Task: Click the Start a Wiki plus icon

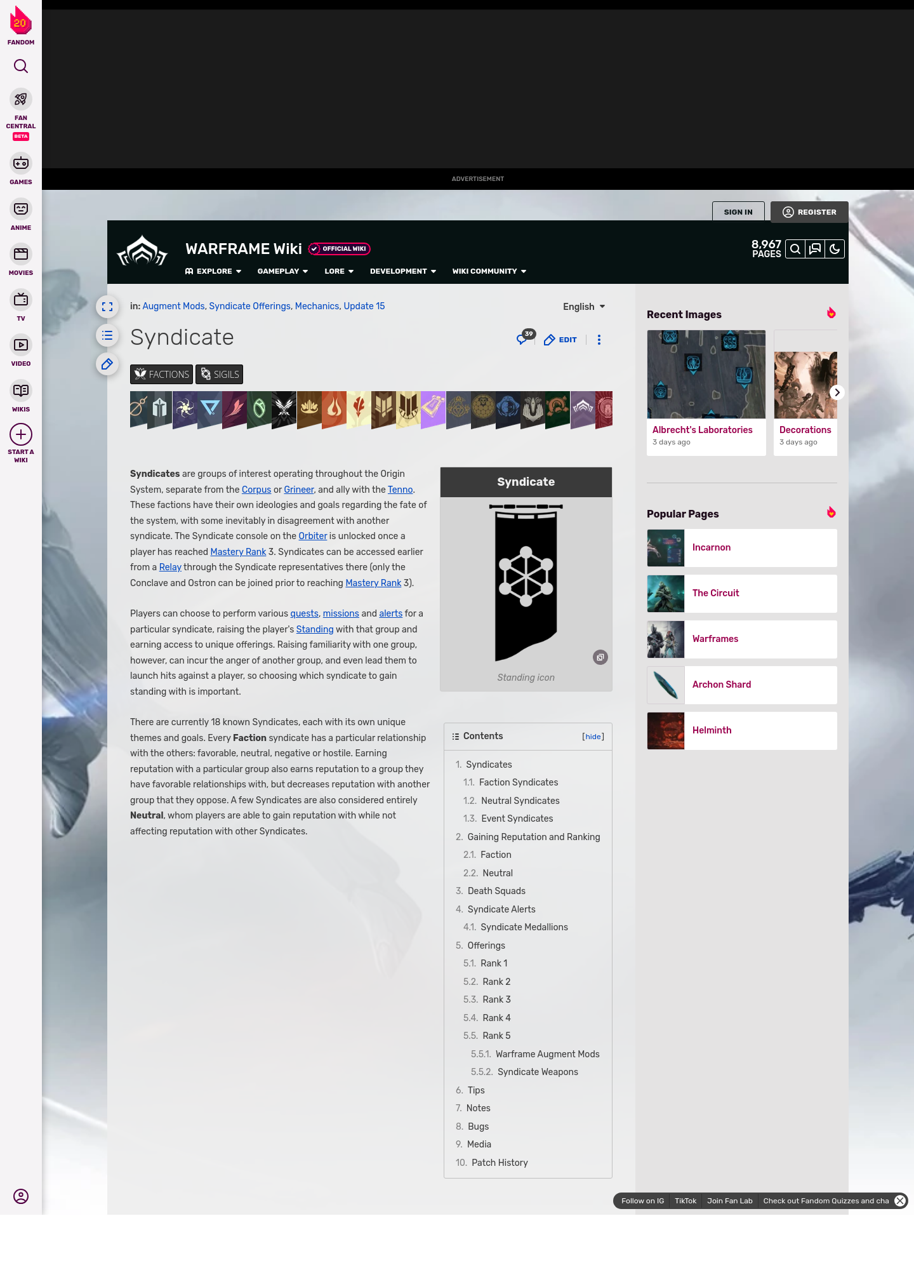Action: point(21,435)
